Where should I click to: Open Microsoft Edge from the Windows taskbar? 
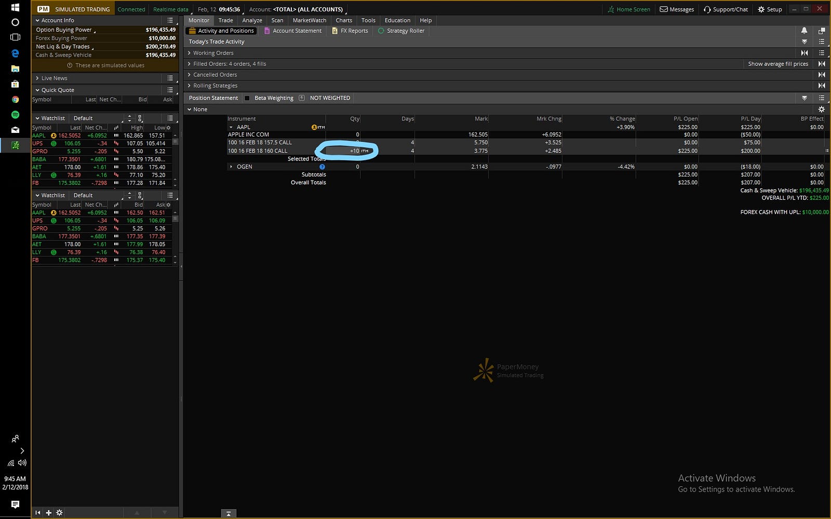(15, 53)
